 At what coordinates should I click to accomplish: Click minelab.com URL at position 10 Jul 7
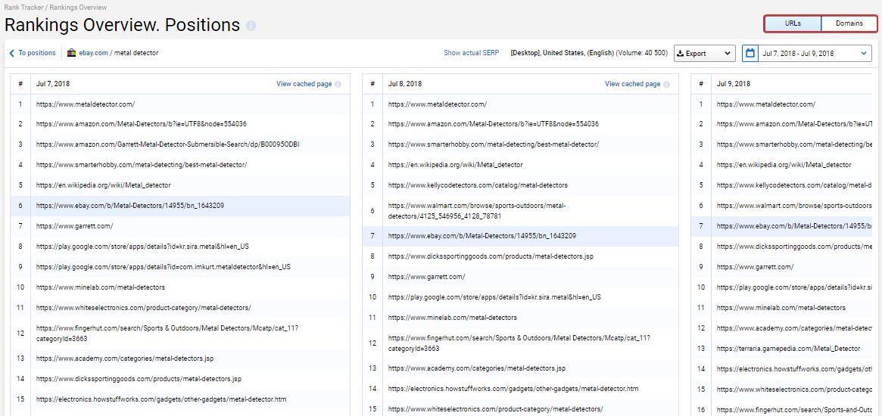[x=100, y=287]
